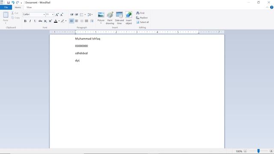Click the text '03000000'
Screen dimensions: 274x154
click(x=81, y=46)
